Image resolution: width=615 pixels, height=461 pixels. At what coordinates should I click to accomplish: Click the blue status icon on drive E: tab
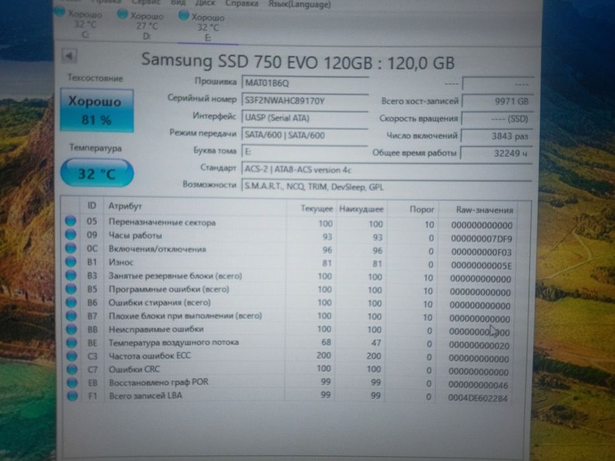(x=183, y=15)
